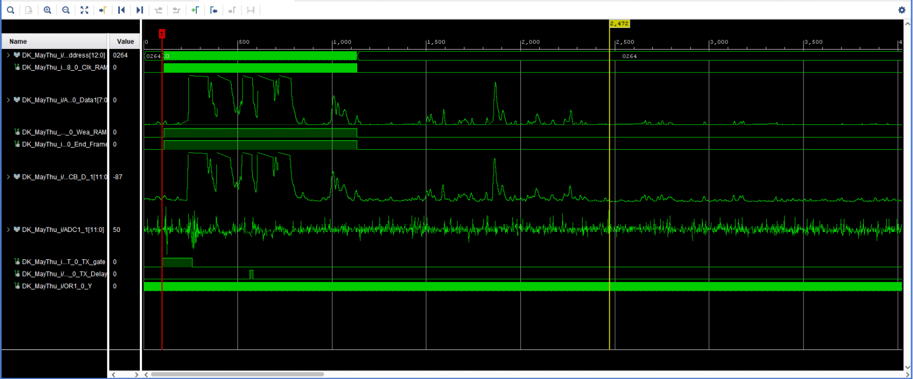Click the green Add Marker icon
The image size is (913, 379).
click(195, 10)
